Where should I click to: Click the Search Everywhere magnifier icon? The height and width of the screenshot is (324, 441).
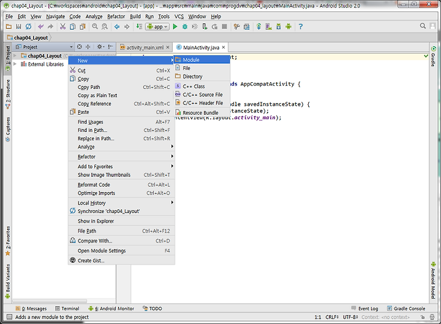423,26
